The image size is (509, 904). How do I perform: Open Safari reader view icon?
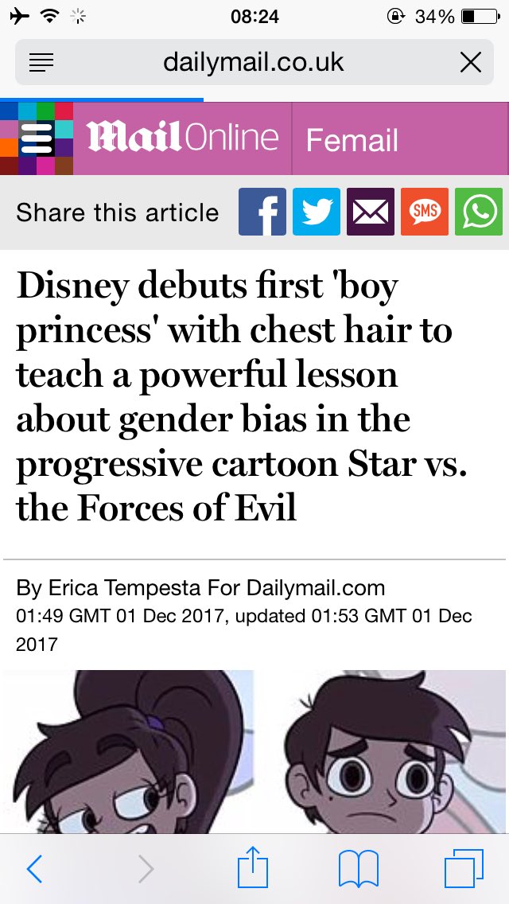(x=41, y=62)
